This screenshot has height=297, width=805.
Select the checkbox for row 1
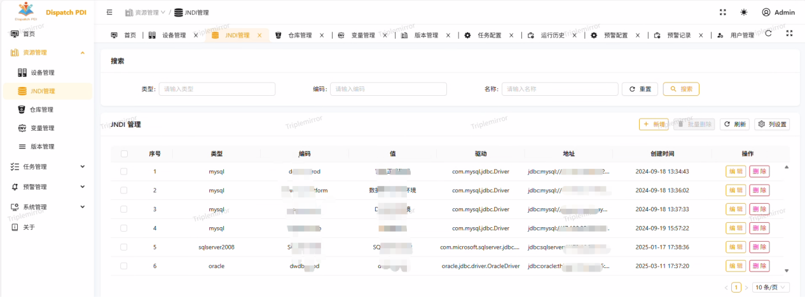(124, 171)
